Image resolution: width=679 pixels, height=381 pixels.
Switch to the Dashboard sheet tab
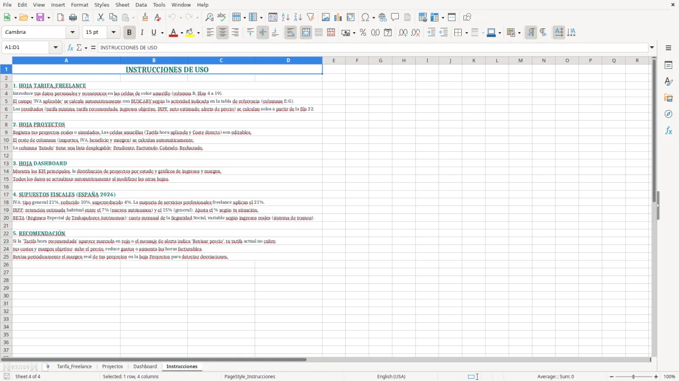click(145, 366)
